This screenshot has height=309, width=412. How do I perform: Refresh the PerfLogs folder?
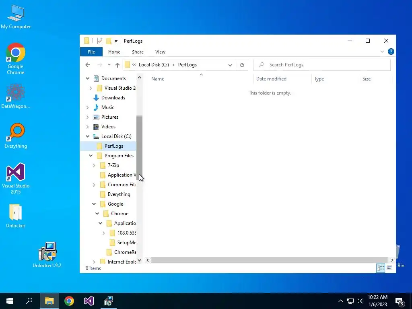click(x=242, y=65)
